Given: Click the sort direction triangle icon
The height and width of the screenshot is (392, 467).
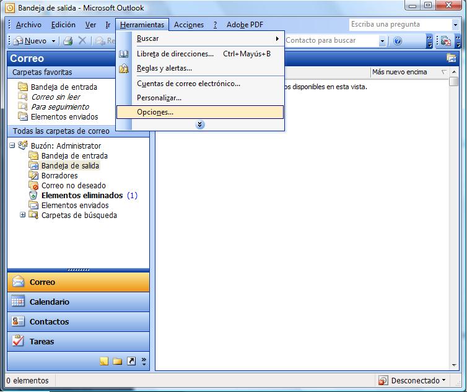Looking at the screenshot, I should (x=443, y=72).
